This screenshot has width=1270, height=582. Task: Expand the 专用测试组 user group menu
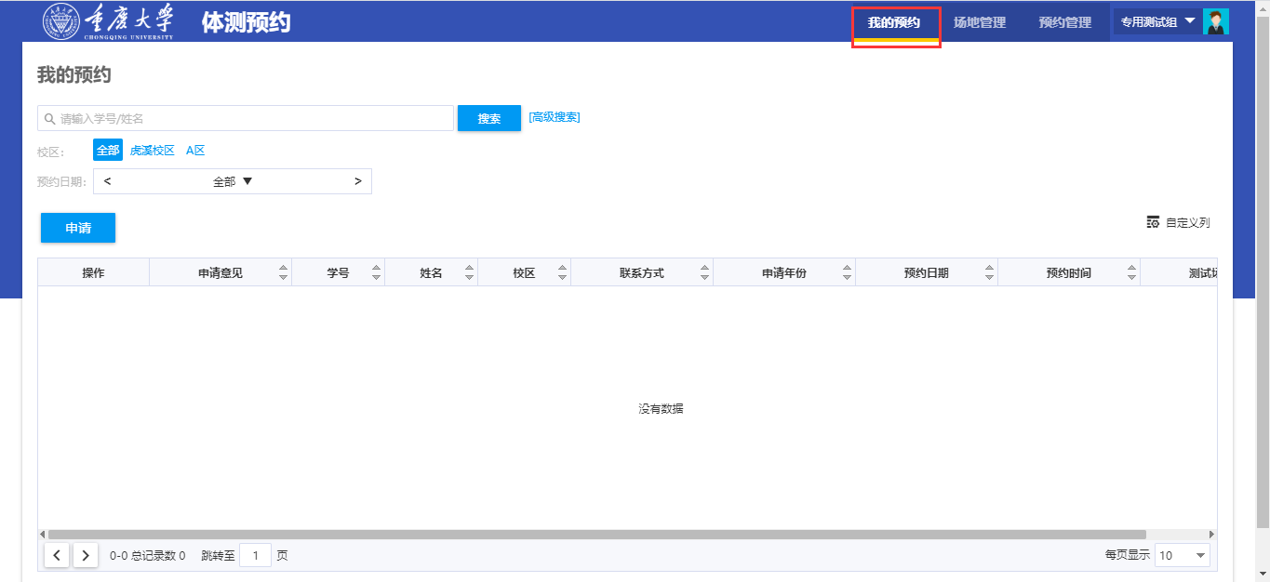click(1156, 22)
